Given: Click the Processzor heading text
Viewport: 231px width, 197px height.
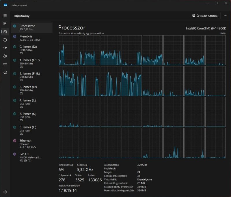Looking at the screenshot, I should (72, 27).
